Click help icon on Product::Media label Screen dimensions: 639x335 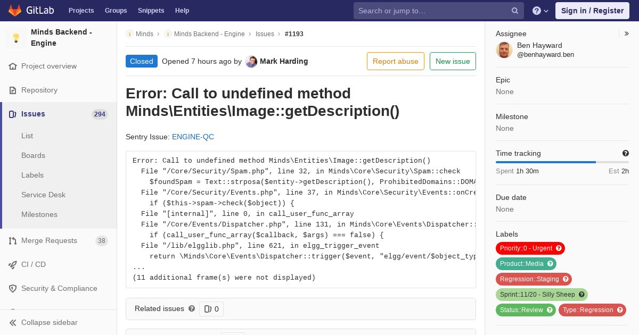tap(550, 264)
